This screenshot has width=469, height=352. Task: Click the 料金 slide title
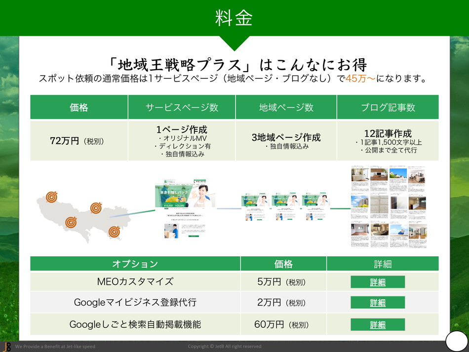234,18
